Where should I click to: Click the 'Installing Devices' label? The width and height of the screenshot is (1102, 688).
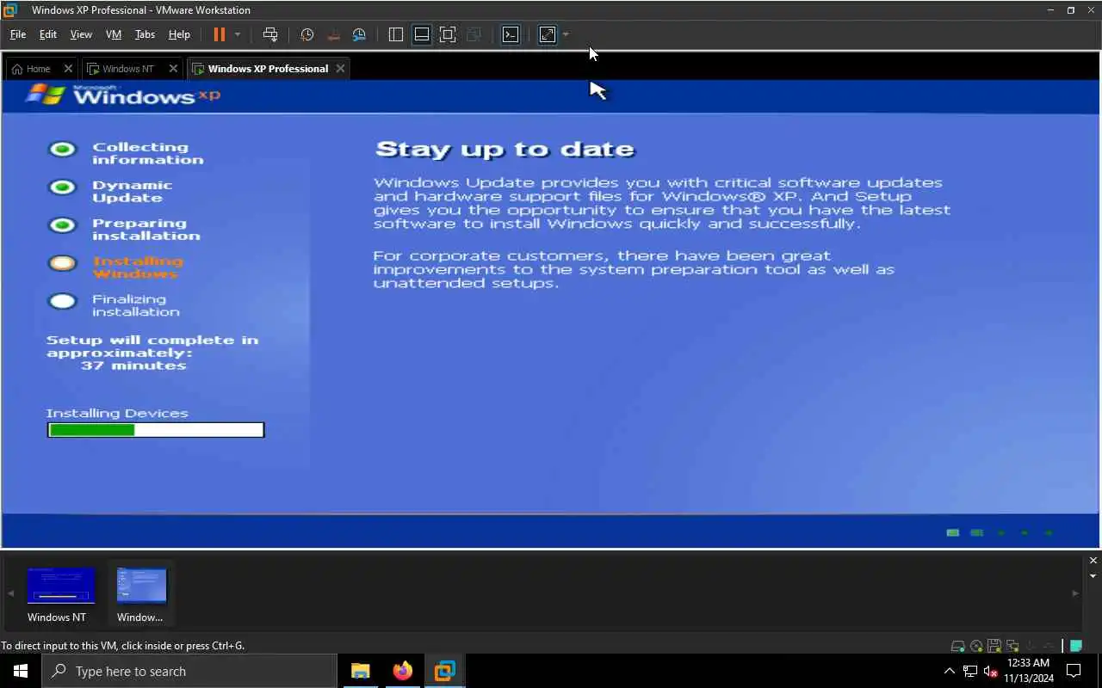coord(117,414)
